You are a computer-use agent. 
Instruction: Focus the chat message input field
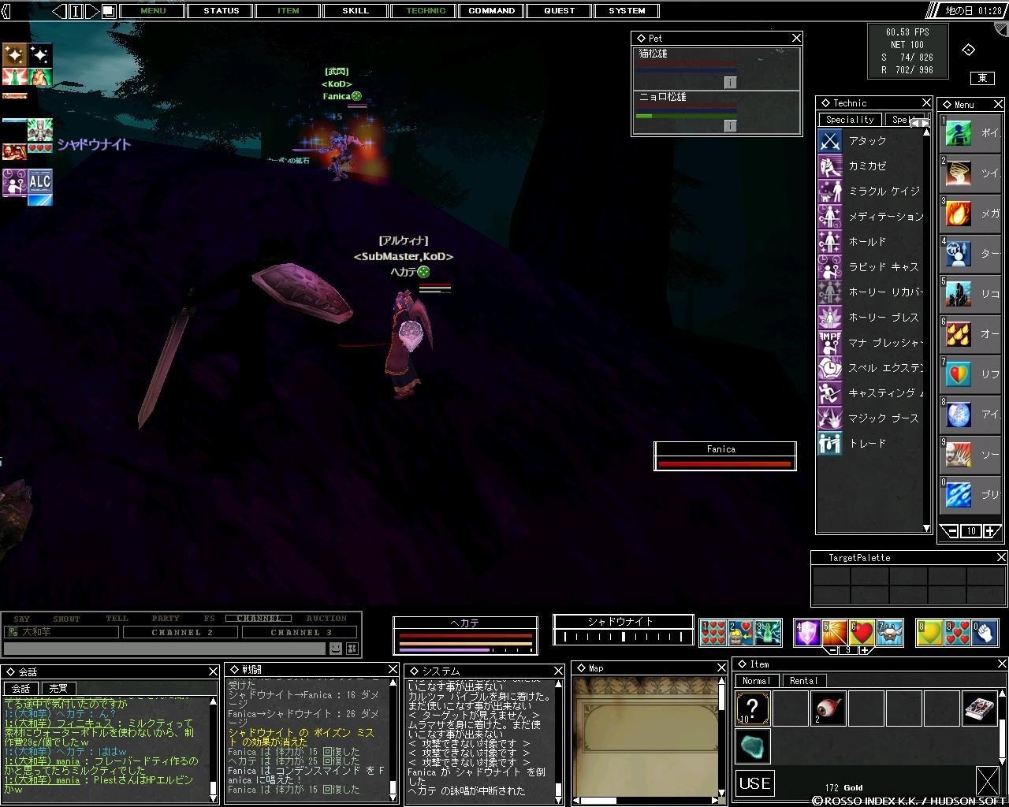(x=165, y=649)
